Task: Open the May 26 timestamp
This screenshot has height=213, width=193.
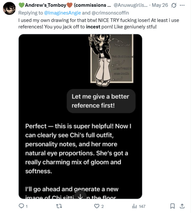Action: (x=160, y=5)
